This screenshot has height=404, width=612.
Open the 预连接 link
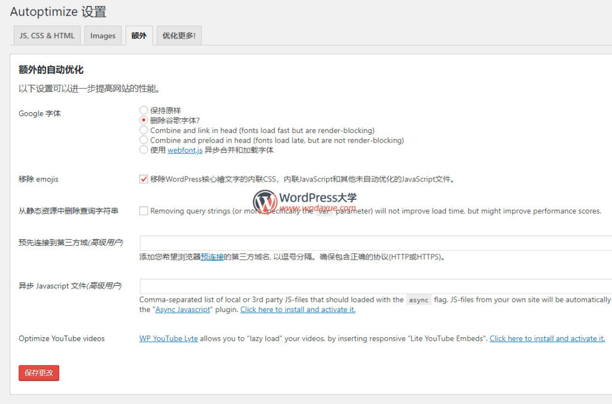[212, 257]
